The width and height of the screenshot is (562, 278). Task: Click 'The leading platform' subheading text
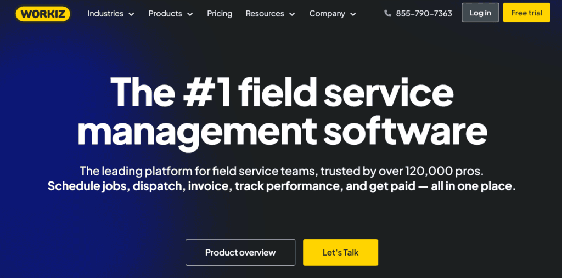pyautogui.click(x=282, y=170)
